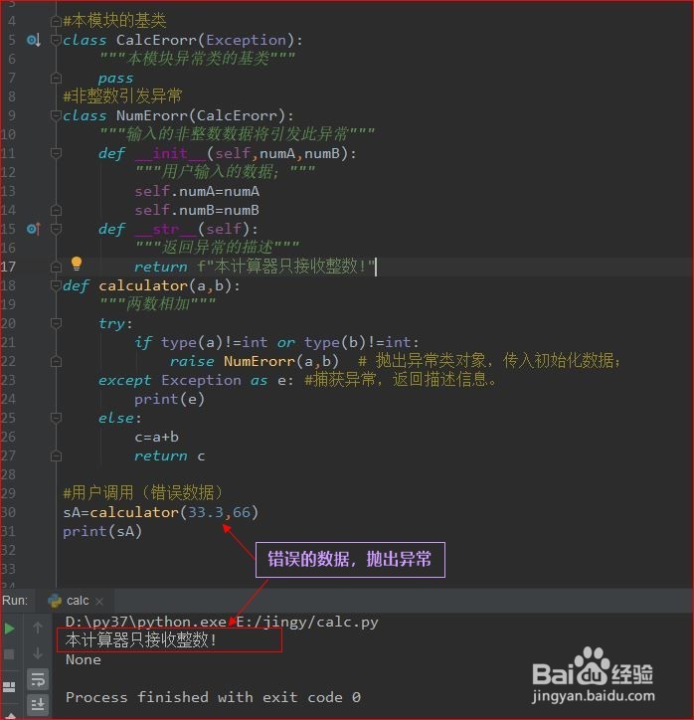The height and width of the screenshot is (720, 694).
Task: Click the comment '#非整数引发异常'
Action: pos(122,96)
